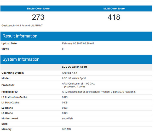
Task: Click the LGE LG Watch Sport column heading
Action: (x=74, y=67)
